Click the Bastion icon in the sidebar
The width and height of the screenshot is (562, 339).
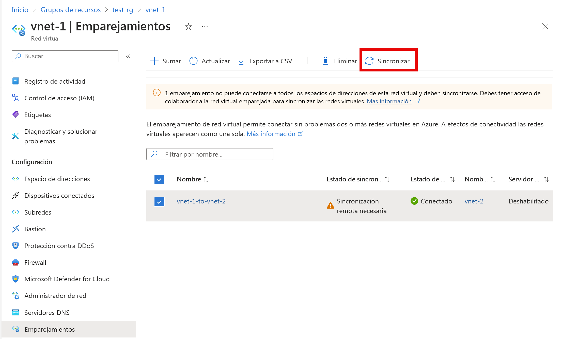pyautogui.click(x=15, y=229)
